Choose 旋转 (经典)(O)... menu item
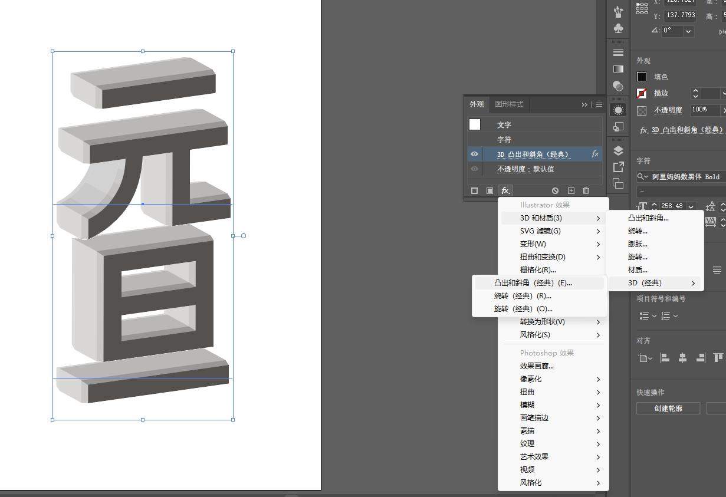This screenshot has height=497, width=726. tap(540, 309)
